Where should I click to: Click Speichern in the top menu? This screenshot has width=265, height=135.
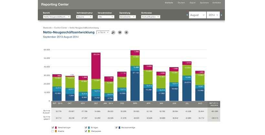click(204, 3)
